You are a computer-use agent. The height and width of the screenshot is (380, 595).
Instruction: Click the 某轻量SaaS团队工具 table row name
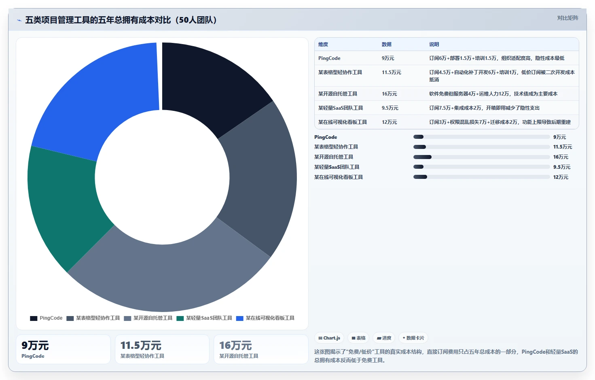point(341,108)
